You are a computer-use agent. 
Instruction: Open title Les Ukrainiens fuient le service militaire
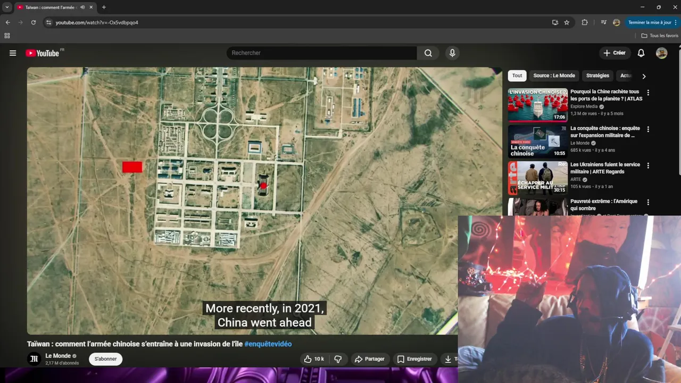click(605, 168)
